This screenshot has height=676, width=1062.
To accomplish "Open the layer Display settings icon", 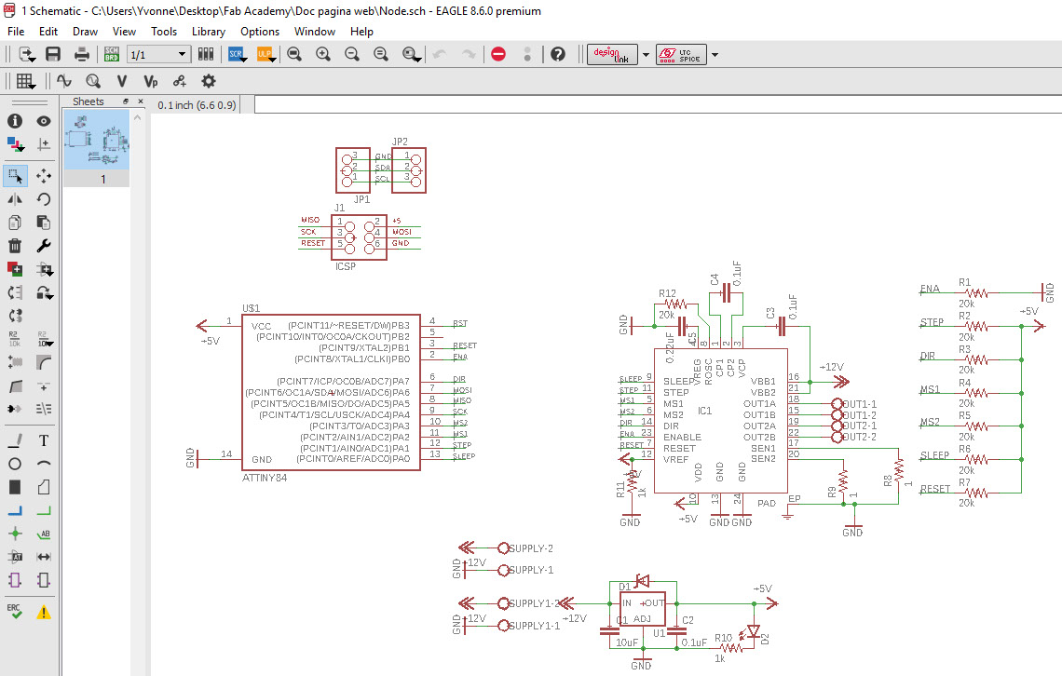I will click(x=15, y=144).
